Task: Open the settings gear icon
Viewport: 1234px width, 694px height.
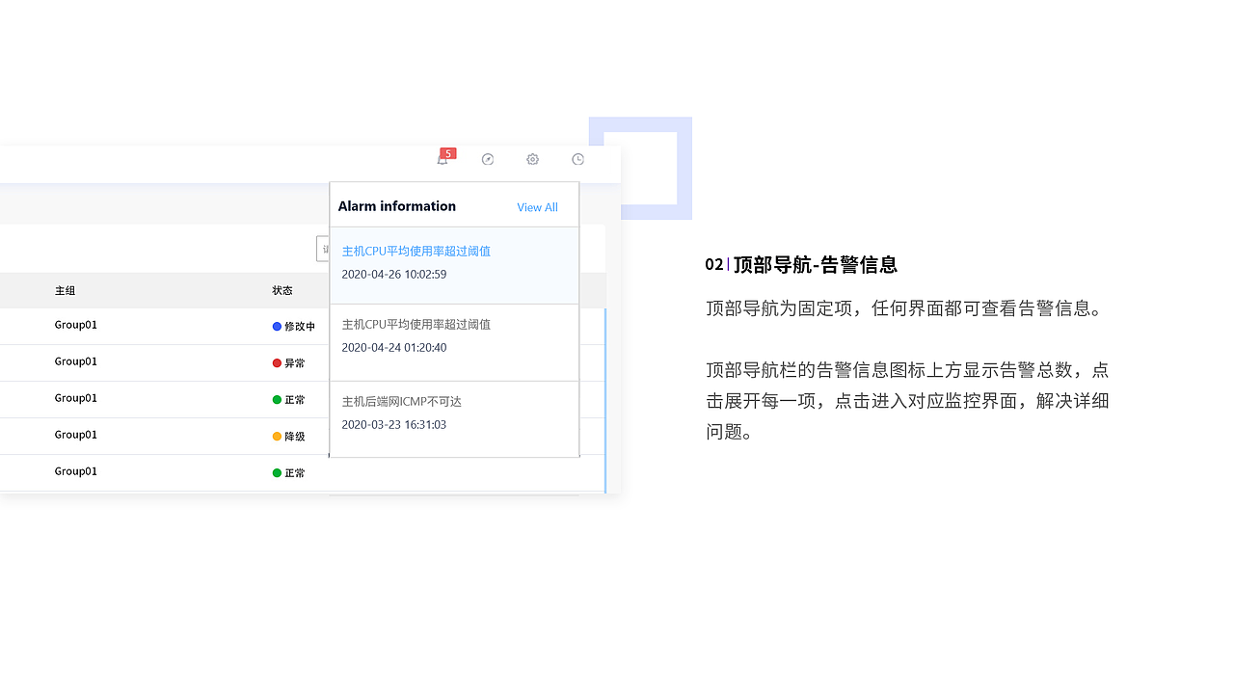Action: 532,159
